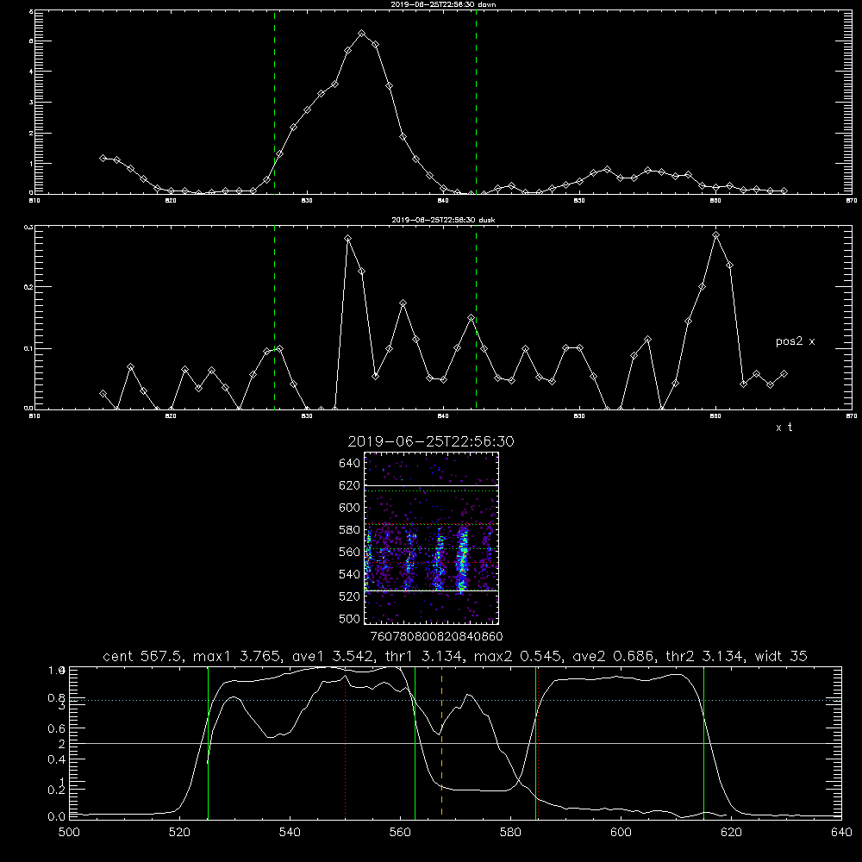This screenshot has width=862, height=862.
Task: Click the dawn plot title text
Action: [x=443, y=4]
